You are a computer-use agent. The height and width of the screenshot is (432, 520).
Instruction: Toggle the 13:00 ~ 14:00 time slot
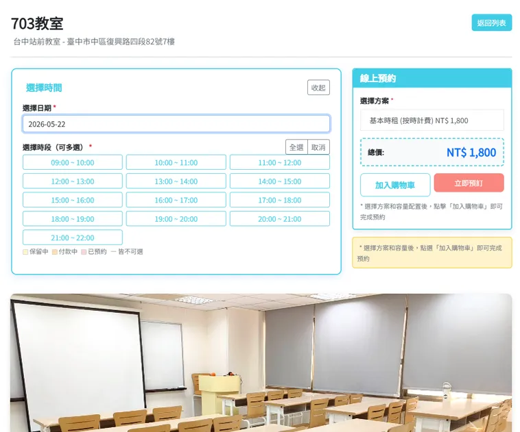(176, 181)
